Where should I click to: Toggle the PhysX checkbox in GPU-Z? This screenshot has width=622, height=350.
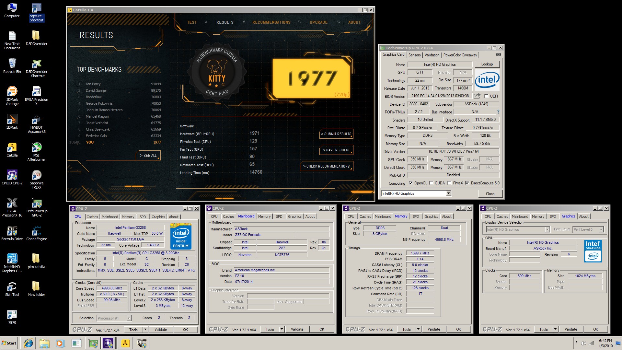pyautogui.click(x=449, y=183)
